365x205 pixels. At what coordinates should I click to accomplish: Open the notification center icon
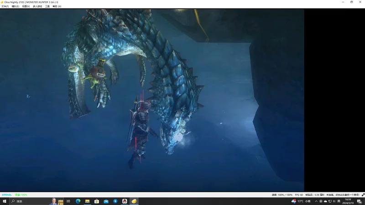pyautogui.click(x=360, y=201)
